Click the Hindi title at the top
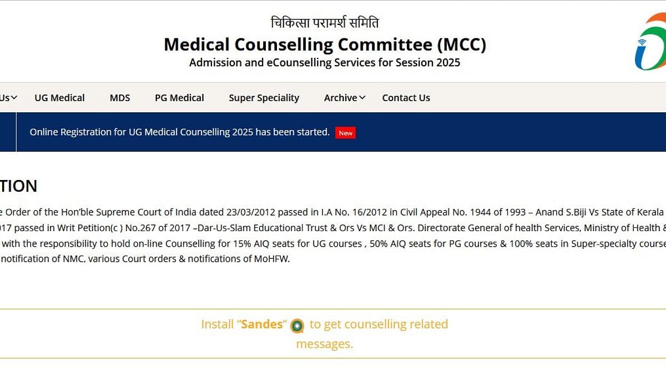The image size is (666, 375). [325, 23]
